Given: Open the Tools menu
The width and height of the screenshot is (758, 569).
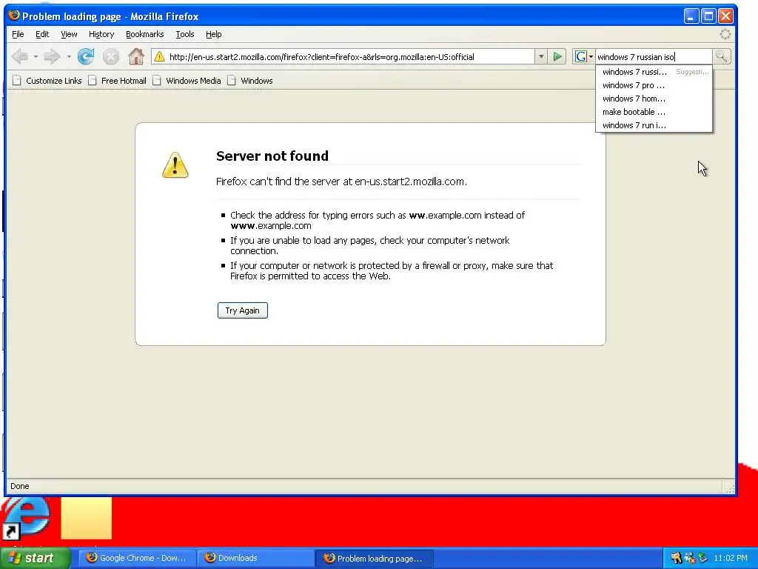Looking at the screenshot, I should coord(184,34).
